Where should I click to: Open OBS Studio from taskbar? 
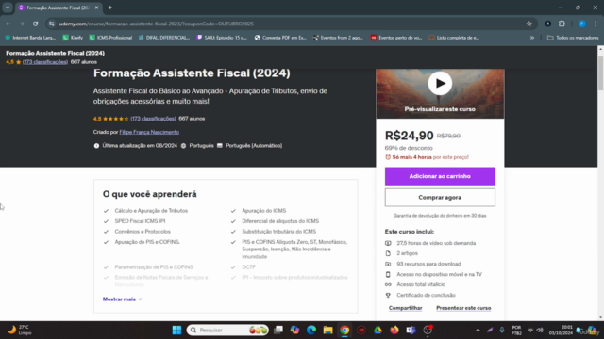428,330
